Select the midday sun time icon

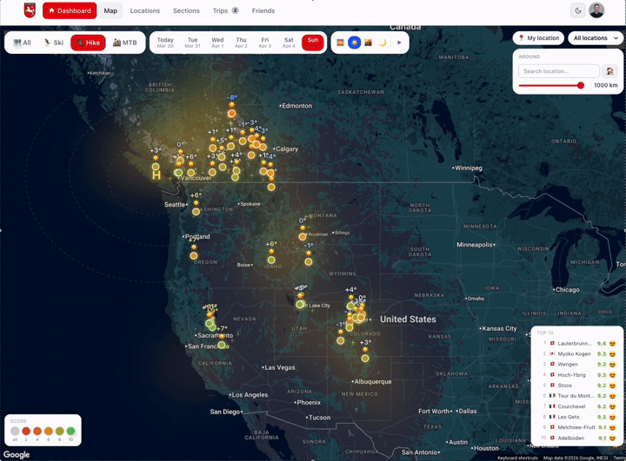coord(354,43)
